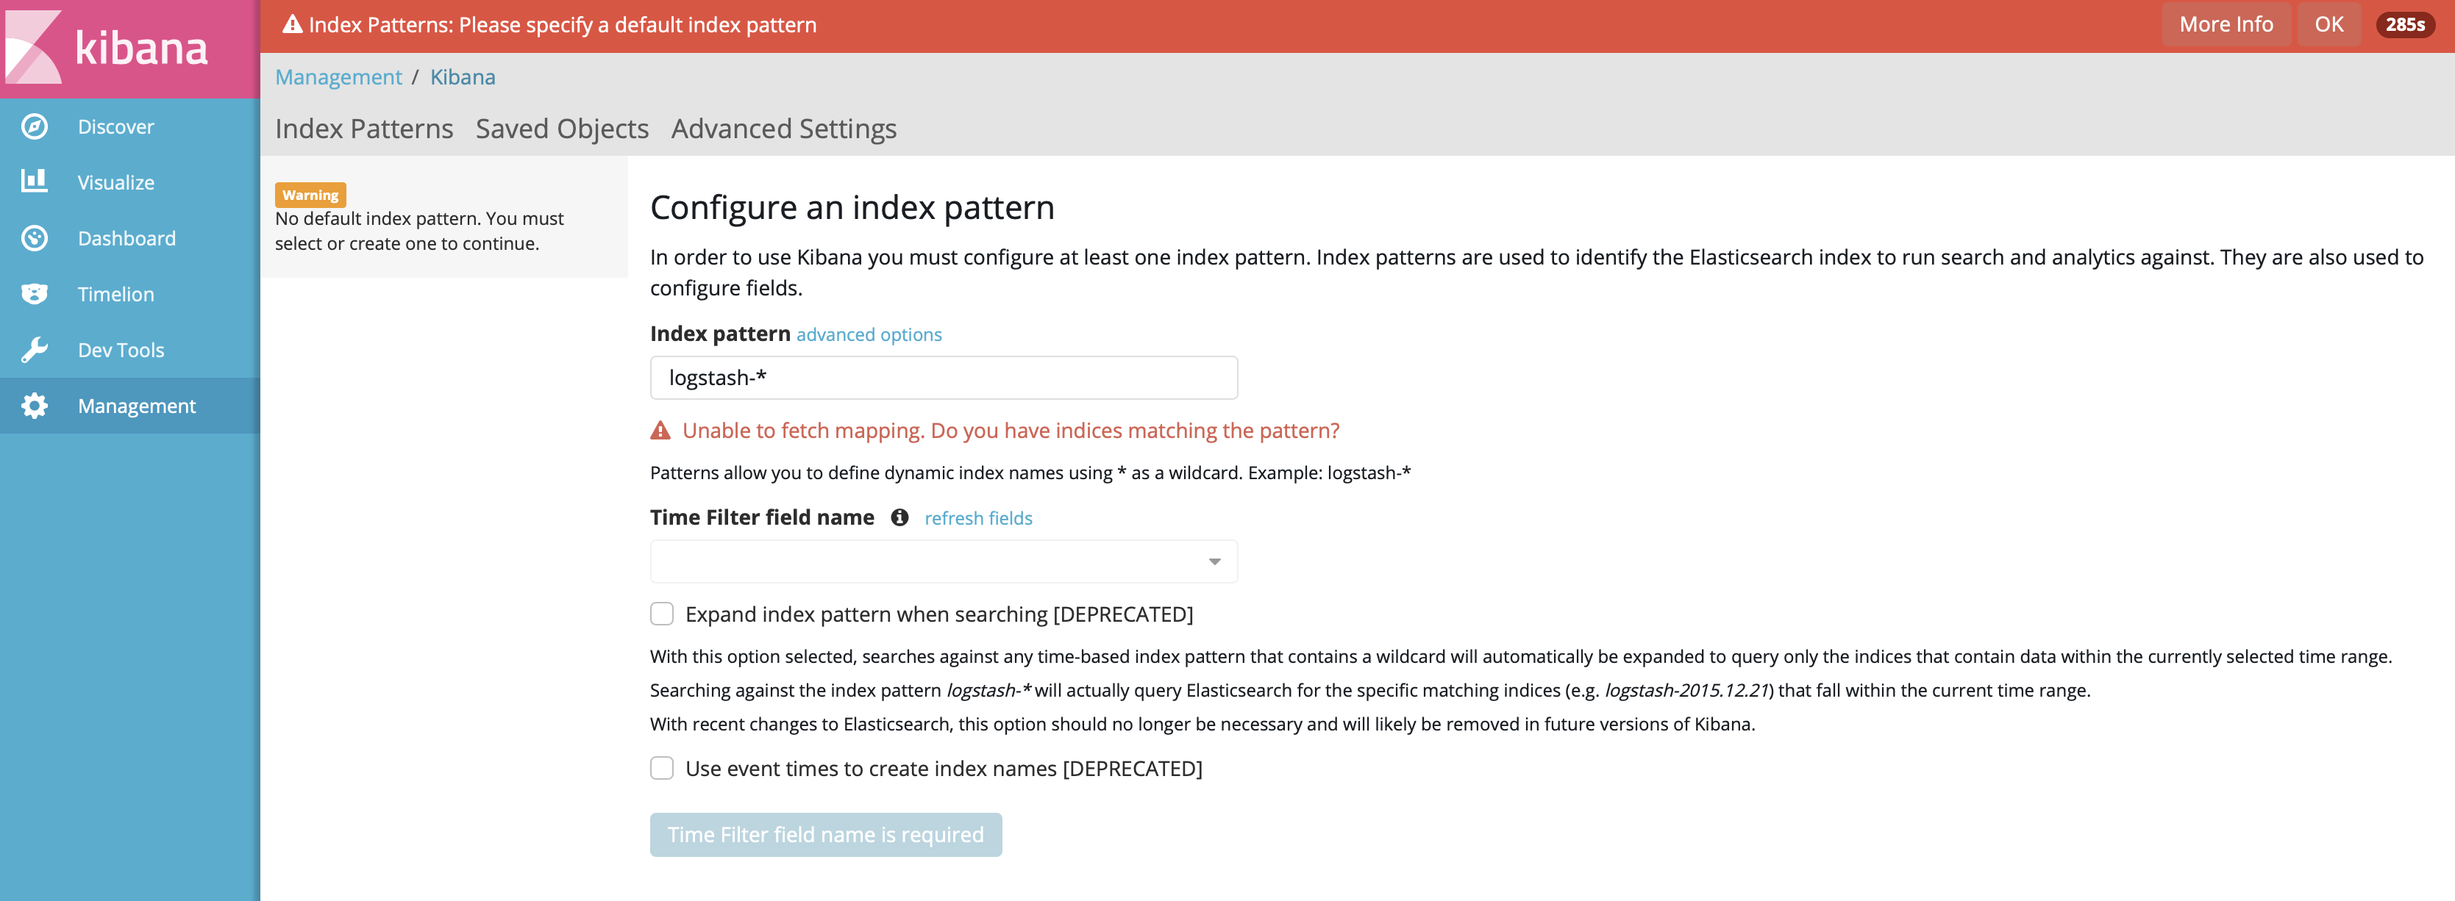Click the Time Filter info icon
The height and width of the screenshot is (901, 2455).
[x=899, y=517]
